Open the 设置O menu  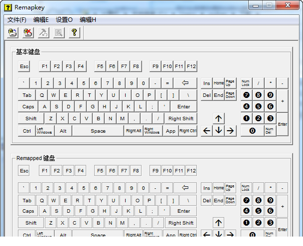pos(64,20)
